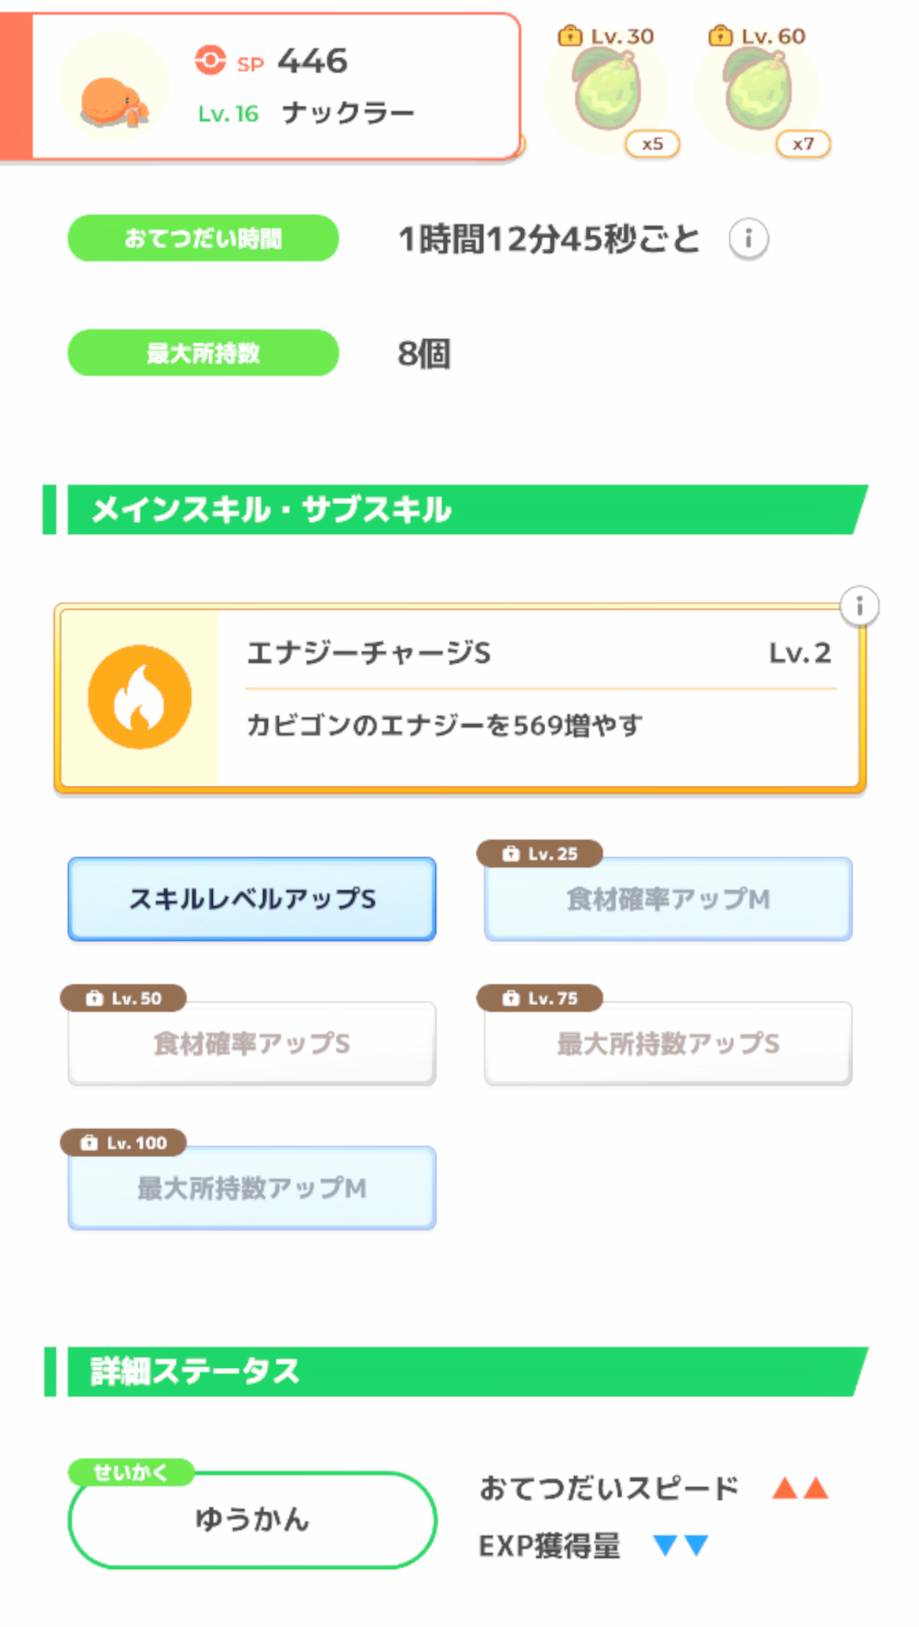The image size is (919, 1627).
Task: Open info icon on main skill card
Action: [x=859, y=606]
